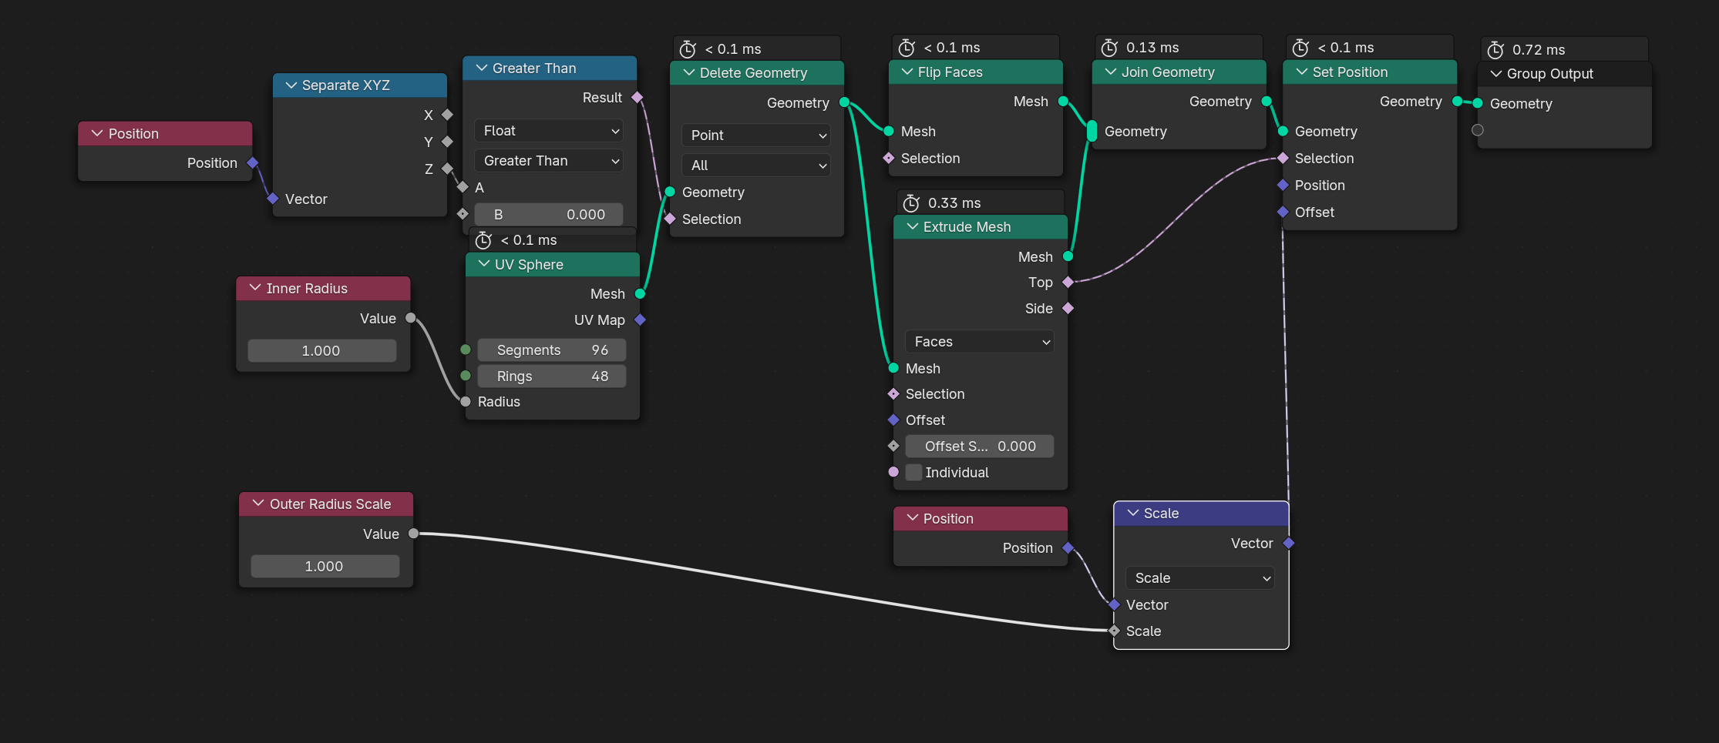This screenshot has width=1719, height=743.
Task: Click the clock icon beside 0.33 ms
Action: (x=911, y=203)
